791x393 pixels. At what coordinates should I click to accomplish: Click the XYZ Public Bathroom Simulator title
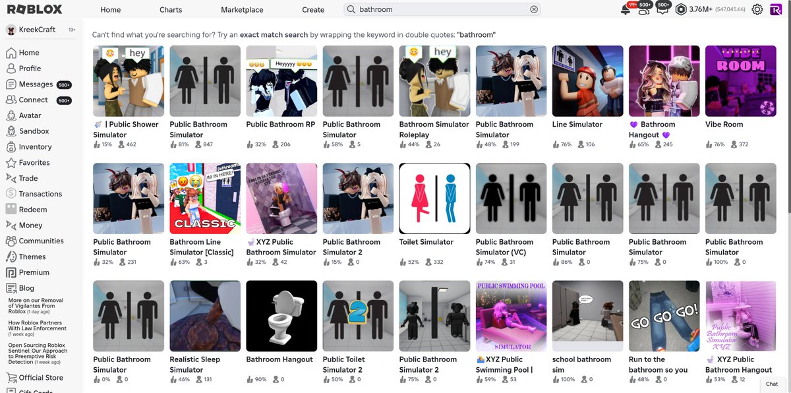coord(281,247)
